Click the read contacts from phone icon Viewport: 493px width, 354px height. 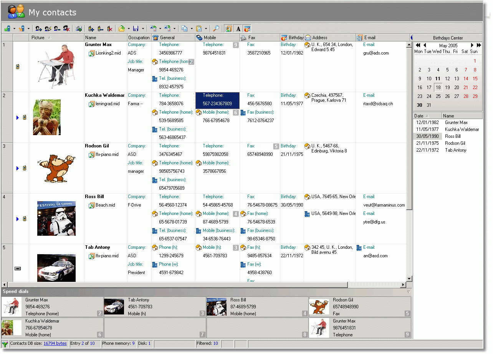(x=7, y=28)
